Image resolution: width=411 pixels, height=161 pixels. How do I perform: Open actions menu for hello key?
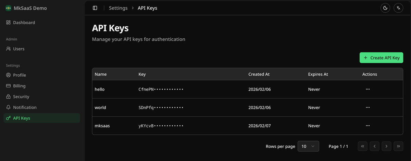(x=368, y=89)
